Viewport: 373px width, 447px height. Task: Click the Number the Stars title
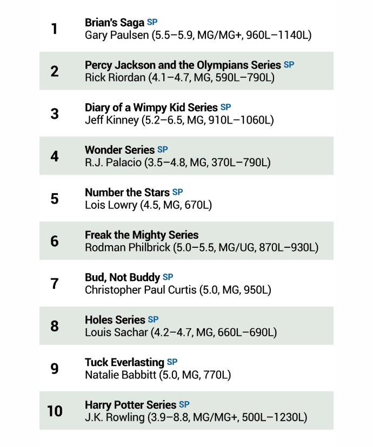[x=127, y=193]
